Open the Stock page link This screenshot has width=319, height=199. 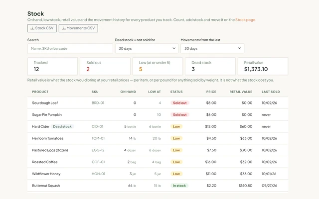(x=245, y=20)
